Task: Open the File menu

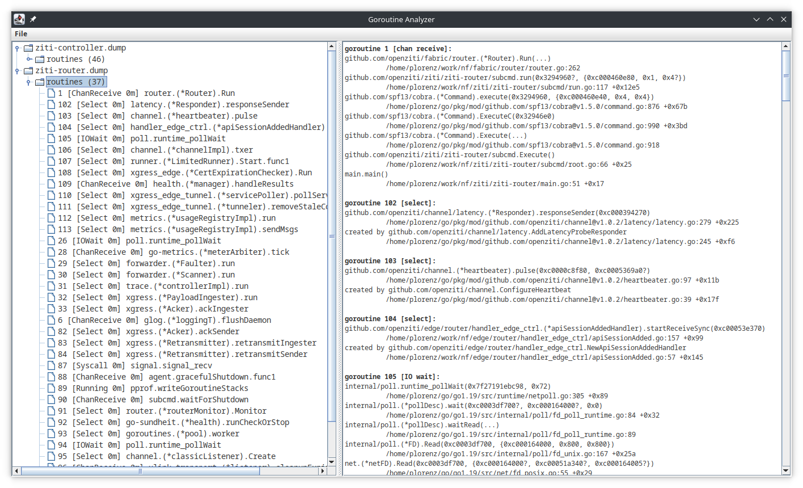Action: click(21, 33)
